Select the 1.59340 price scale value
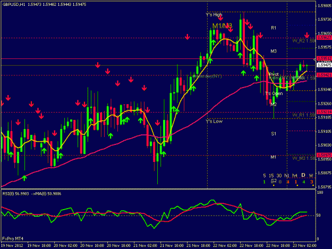 325,90
